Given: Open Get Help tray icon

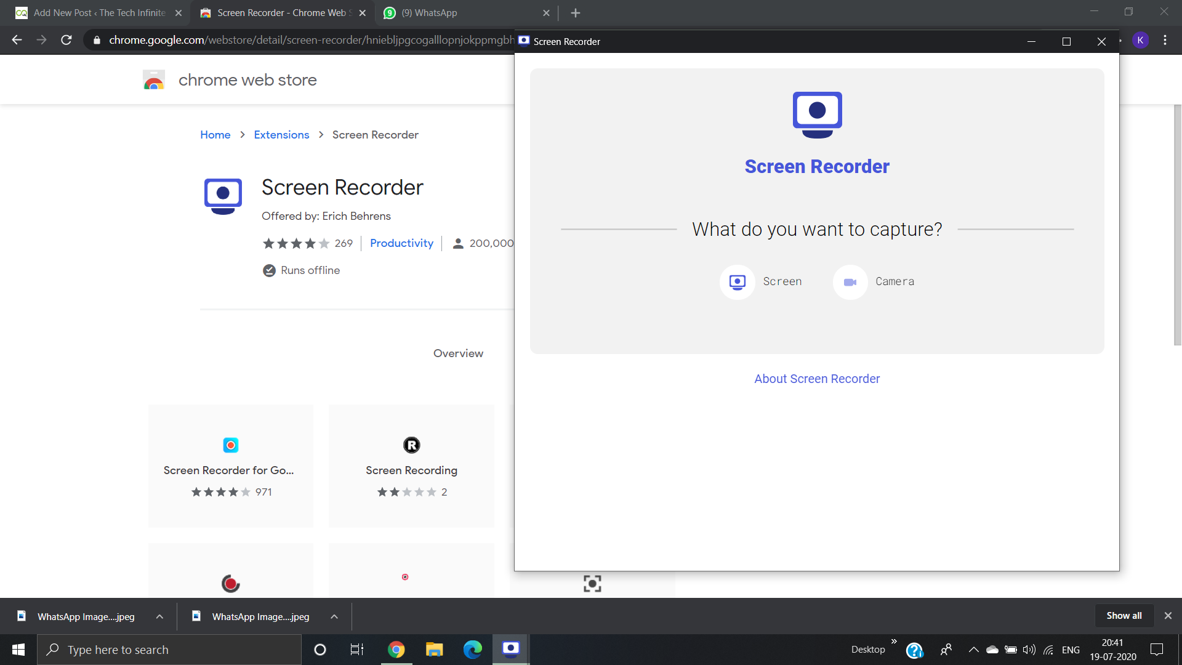Looking at the screenshot, I should click(915, 650).
